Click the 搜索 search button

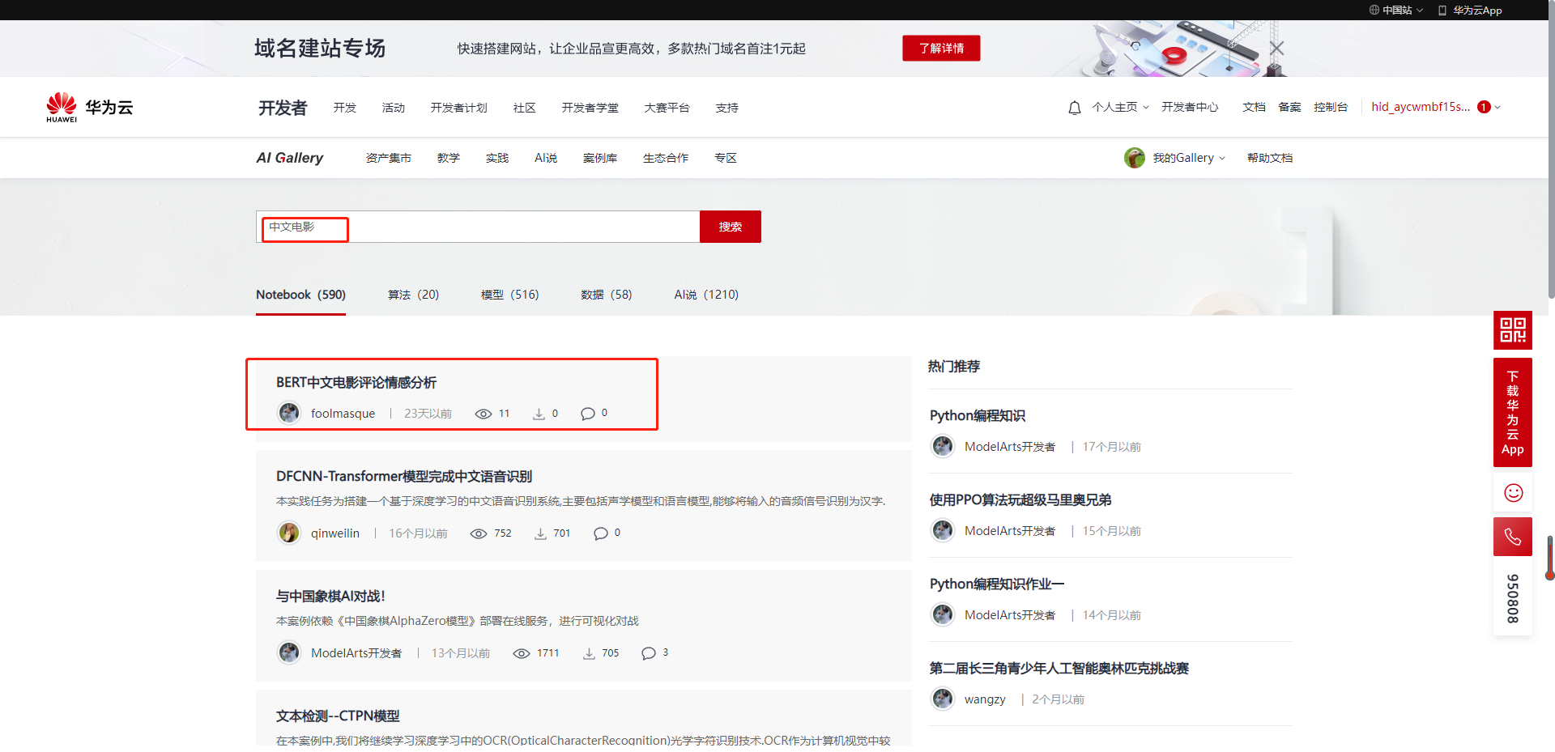pyautogui.click(x=729, y=227)
